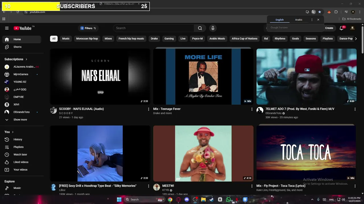364x204 pixels.
Task: Open the Chrome apps grid in bookmarks bar
Action: 4,19
